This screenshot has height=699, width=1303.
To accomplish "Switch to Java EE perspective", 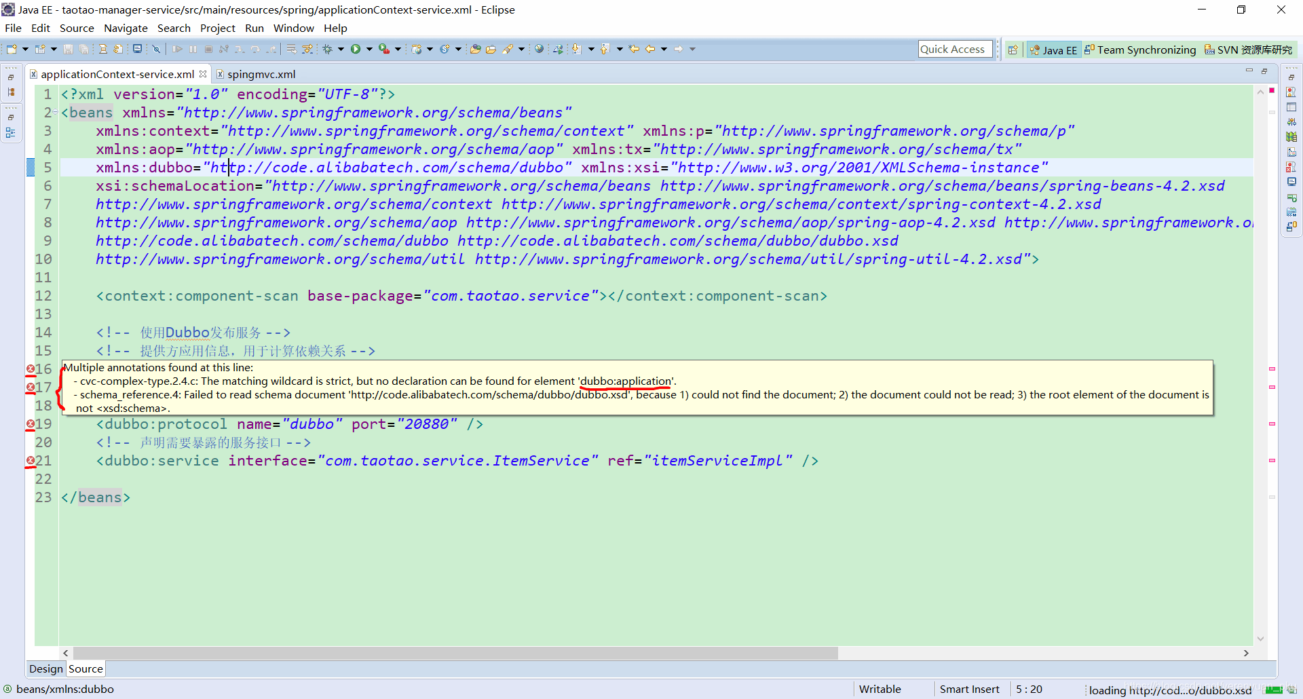I will pos(1053,50).
